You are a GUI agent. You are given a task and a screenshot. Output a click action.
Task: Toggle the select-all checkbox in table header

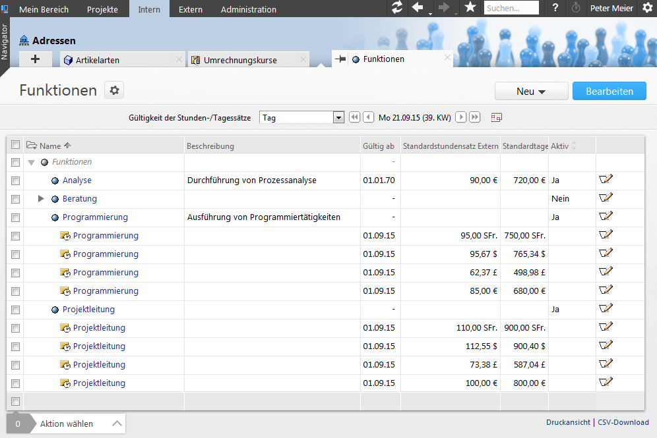point(16,146)
